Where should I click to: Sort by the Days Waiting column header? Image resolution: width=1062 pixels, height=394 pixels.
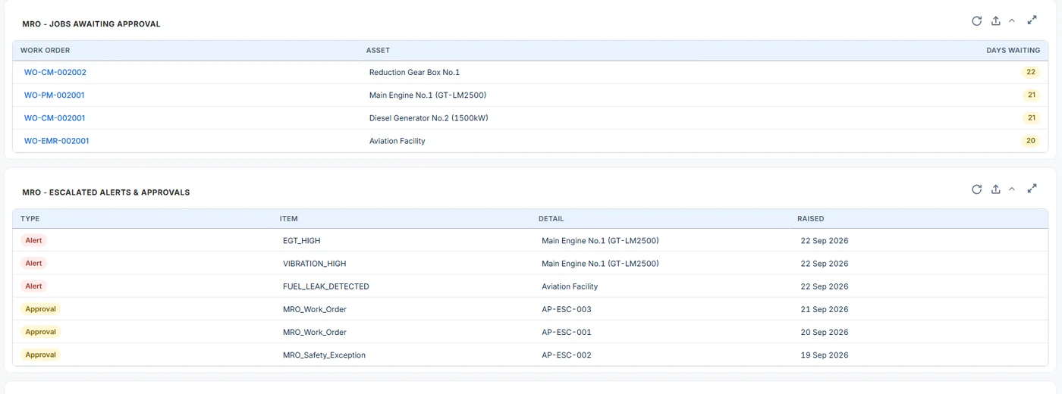(1013, 50)
